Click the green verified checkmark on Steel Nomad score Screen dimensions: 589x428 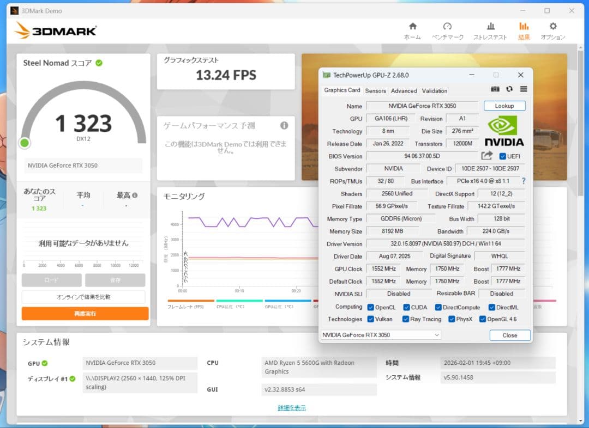click(x=98, y=63)
